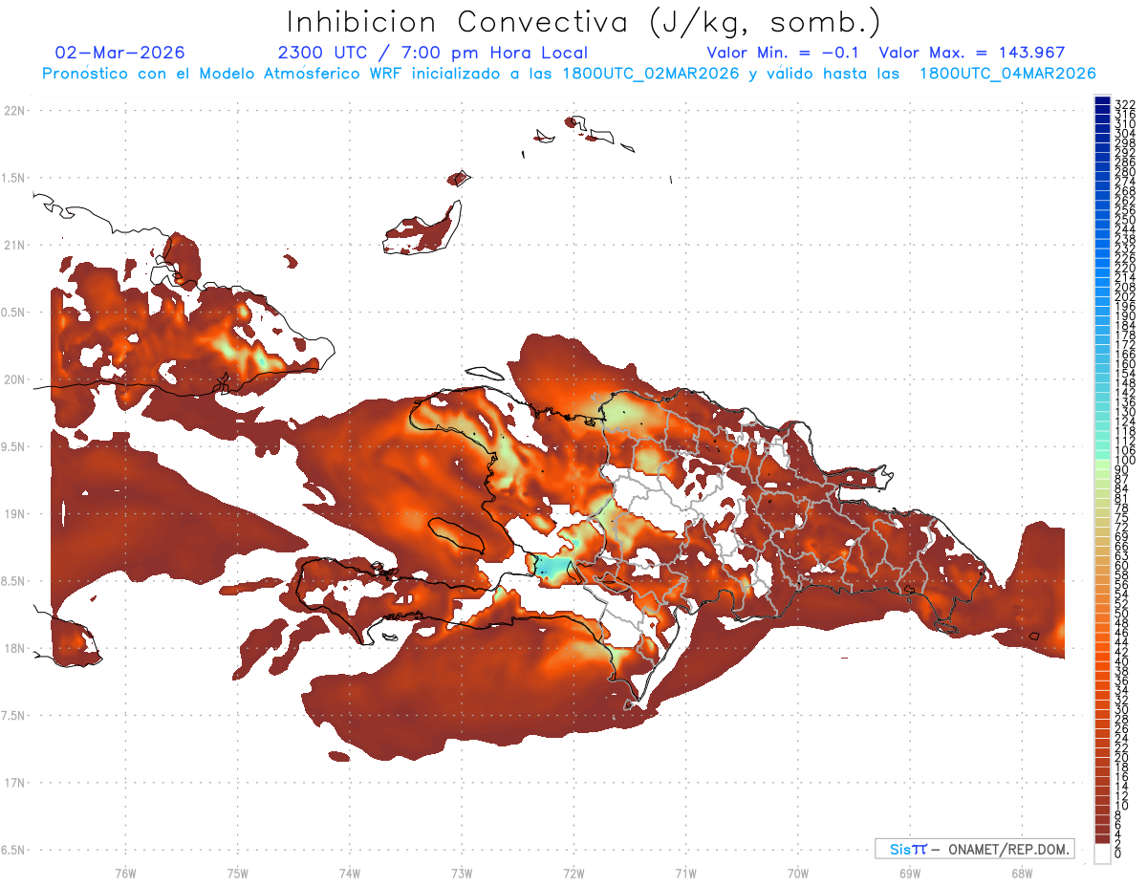Screen dimensions: 1147x886
Task: Select the "Valor Min. = -0.1" text
Action: coord(784,53)
